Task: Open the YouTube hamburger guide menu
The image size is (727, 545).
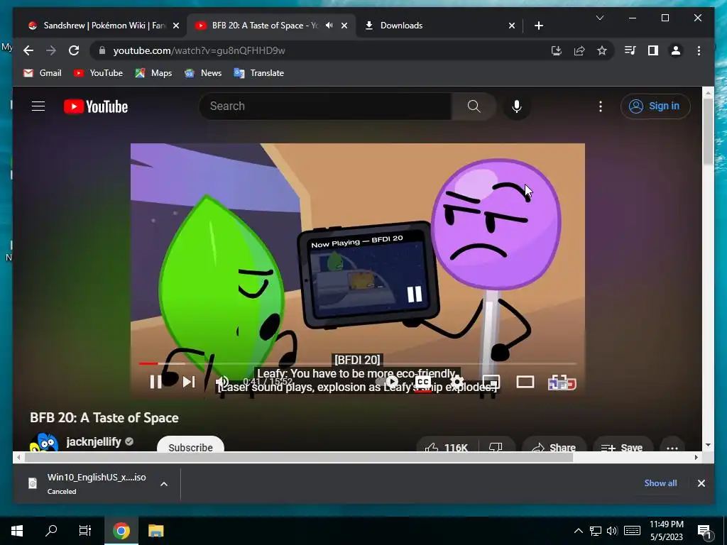Action: pos(38,106)
